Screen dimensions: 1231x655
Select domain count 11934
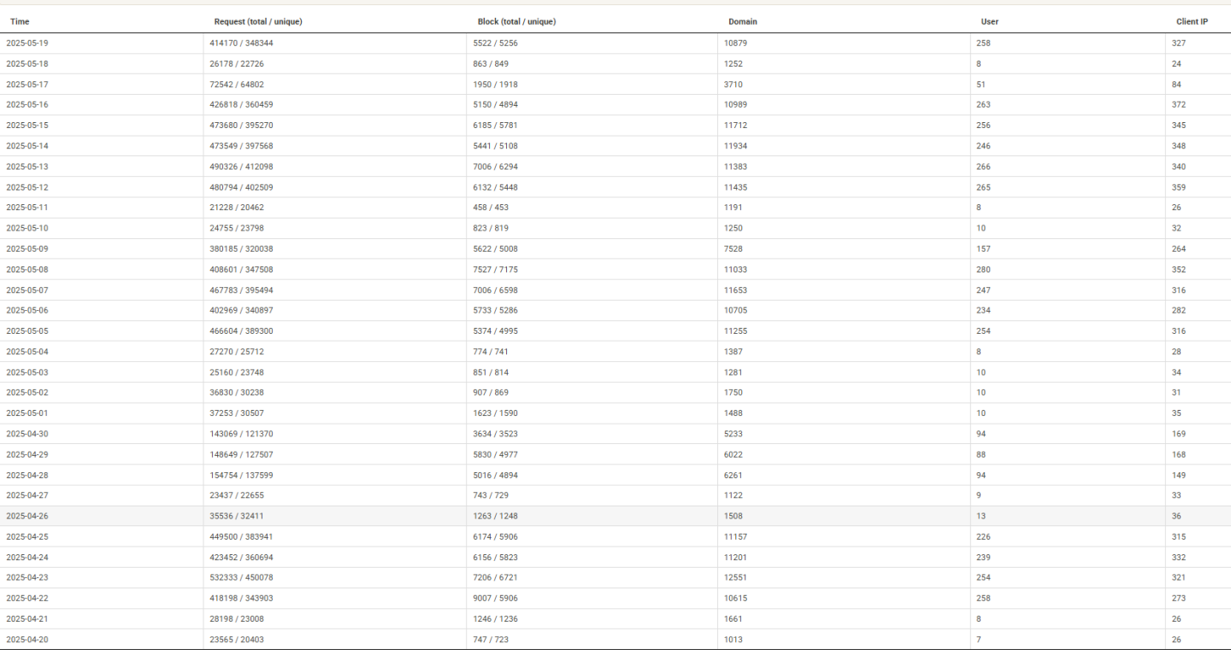tap(735, 146)
